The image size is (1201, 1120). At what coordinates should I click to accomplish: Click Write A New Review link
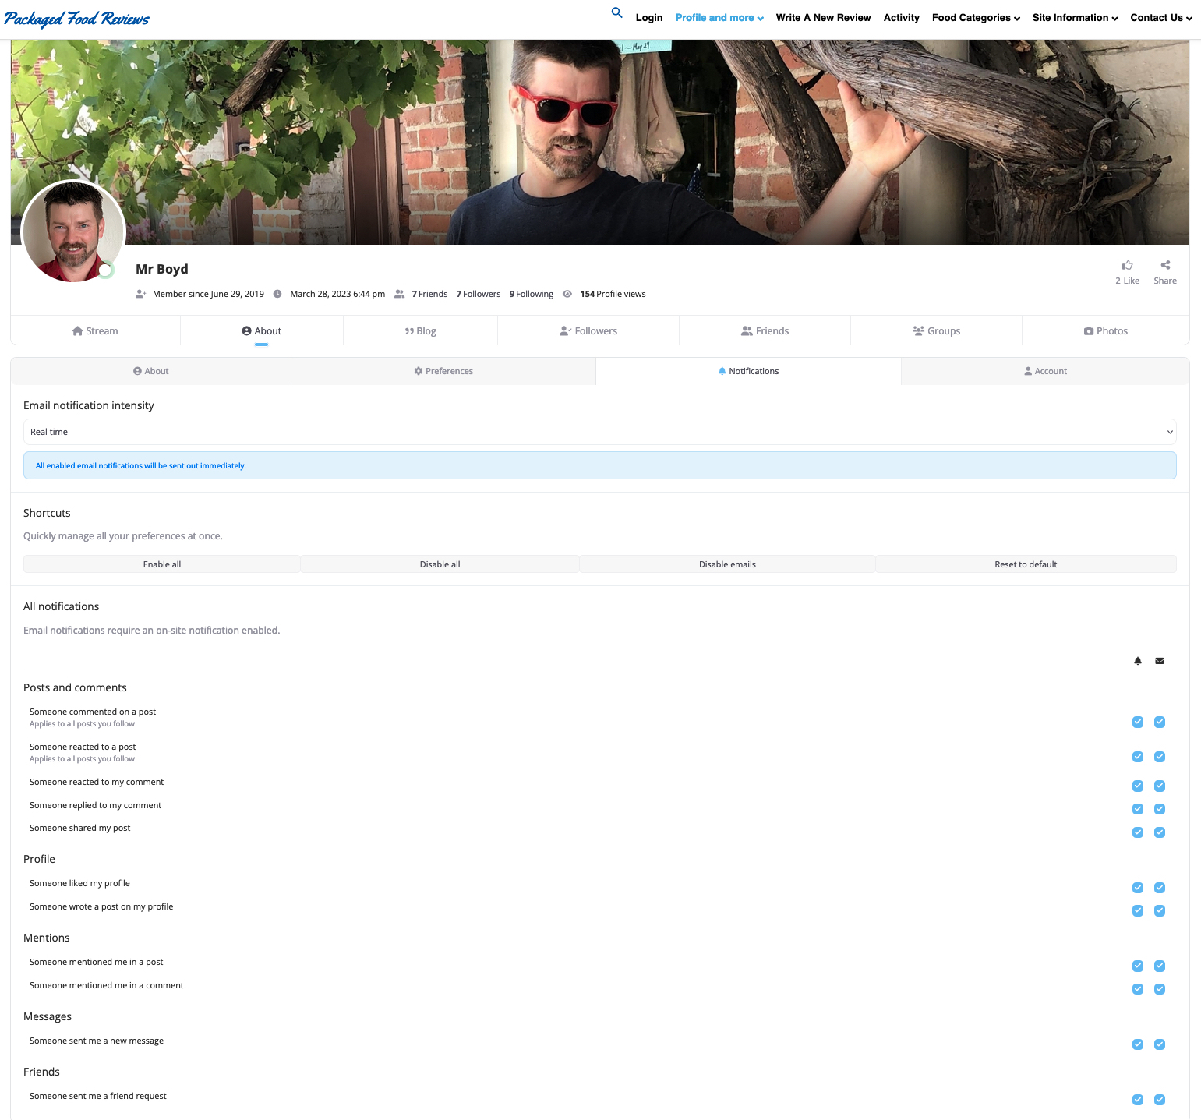823,18
